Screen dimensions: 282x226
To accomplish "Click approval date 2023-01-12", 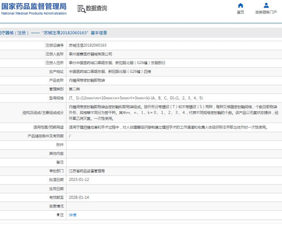I will click(79, 180).
